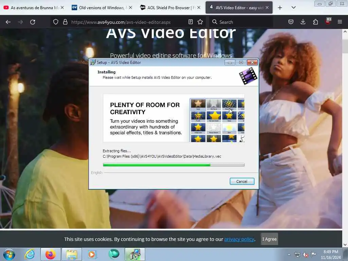This screenshot has width=348, height=261.
Task: Minimize the Setup - AVS Video Editor window
Action: coord(230,63)
